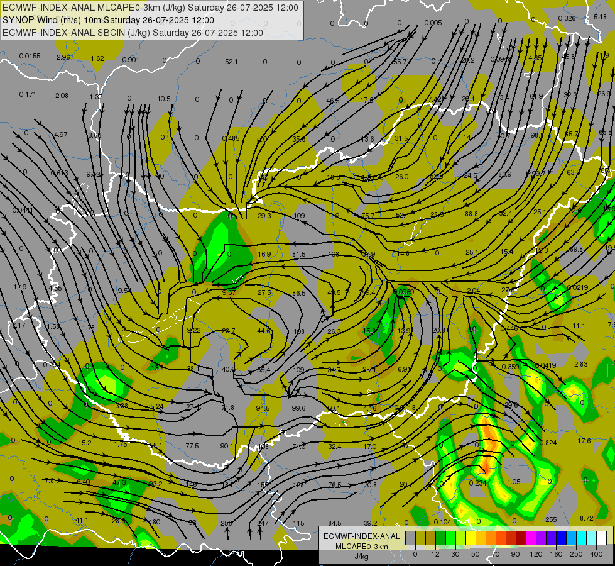
Task: Click the map value 10.5
Action: [x=164, y=99]
